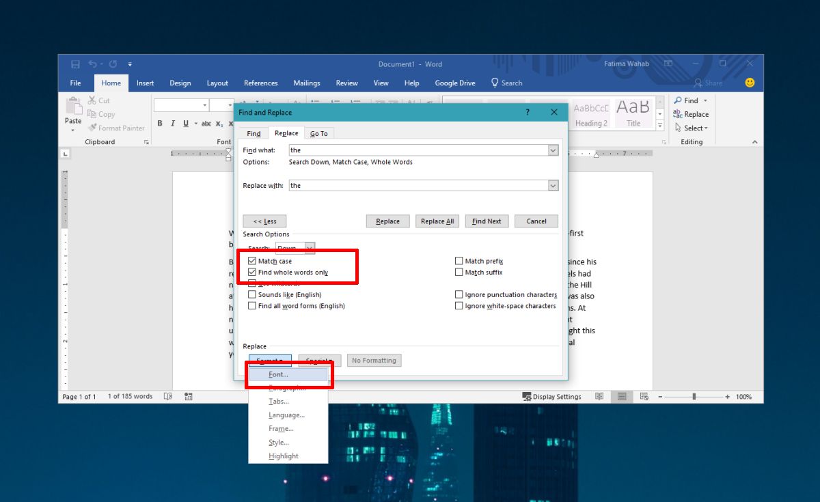Screen dimensions: 820x502
Task: Toggle Bold formatting in the ribbon
Action: coord(160,124)
